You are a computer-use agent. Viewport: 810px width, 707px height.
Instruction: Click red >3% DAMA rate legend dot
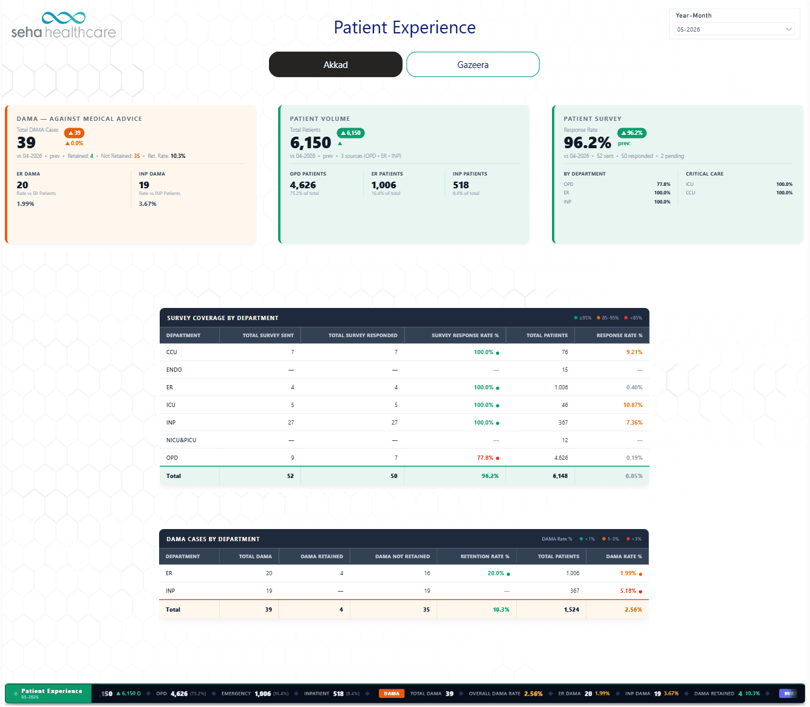coord(628,539)
